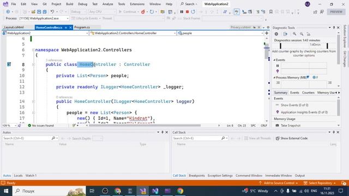349x196 pixels.
Task: Click Show Events (0 of 0) link
Action: pyautogui.click(x=294, y=105)
